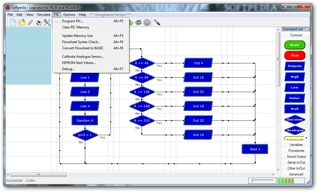Open file using the folder icon
Image resolution: width=318 pixels, height=192 pixels.
(x=22, y=23)
